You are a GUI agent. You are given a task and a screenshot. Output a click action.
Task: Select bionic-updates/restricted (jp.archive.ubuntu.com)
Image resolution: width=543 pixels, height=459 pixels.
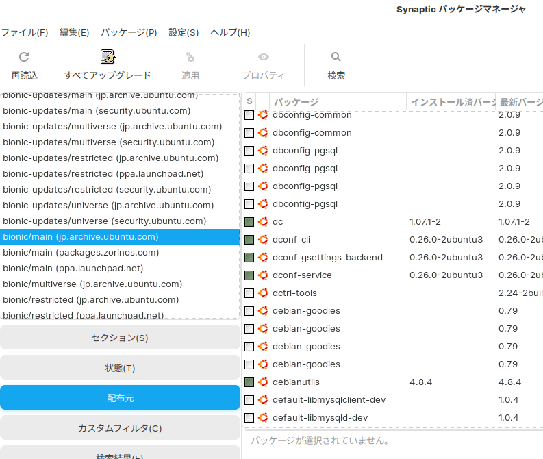120,158
